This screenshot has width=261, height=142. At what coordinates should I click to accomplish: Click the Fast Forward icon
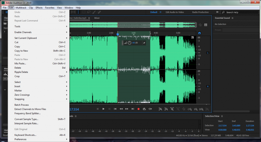(x=127, y=109)
